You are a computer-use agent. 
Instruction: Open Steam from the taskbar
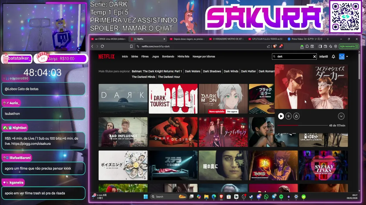251,196
